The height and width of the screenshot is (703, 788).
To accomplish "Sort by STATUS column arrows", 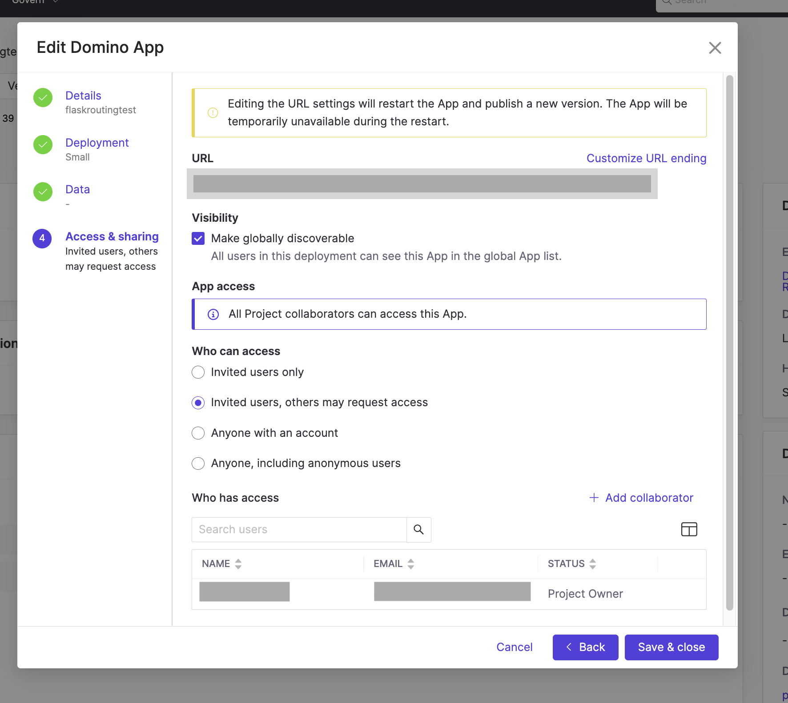I will (x=593, y=564).
